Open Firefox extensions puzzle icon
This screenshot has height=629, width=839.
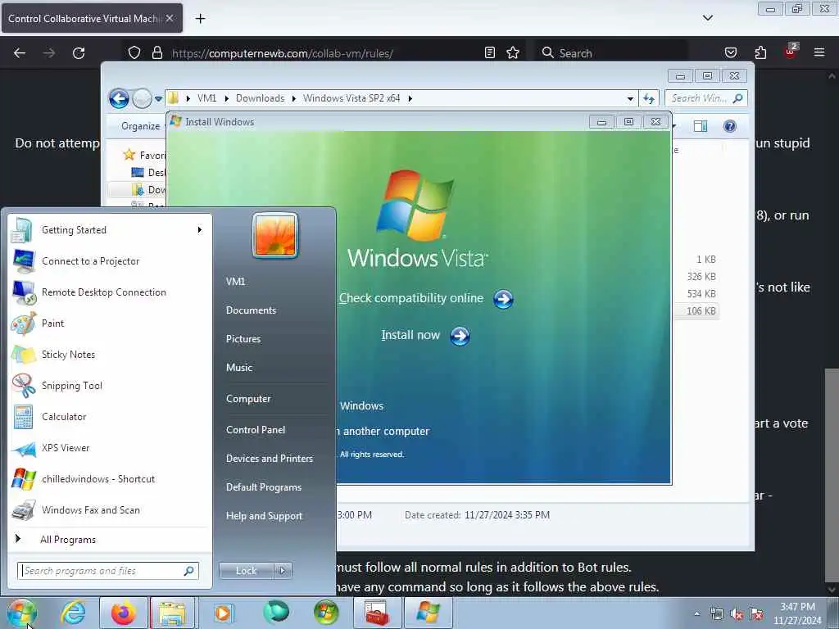(760, 53)
